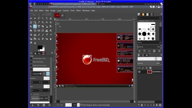This screenshot has width=192, height=108.
Task: Select the Rectangle Select tool
Action: [x=31, y=18]
